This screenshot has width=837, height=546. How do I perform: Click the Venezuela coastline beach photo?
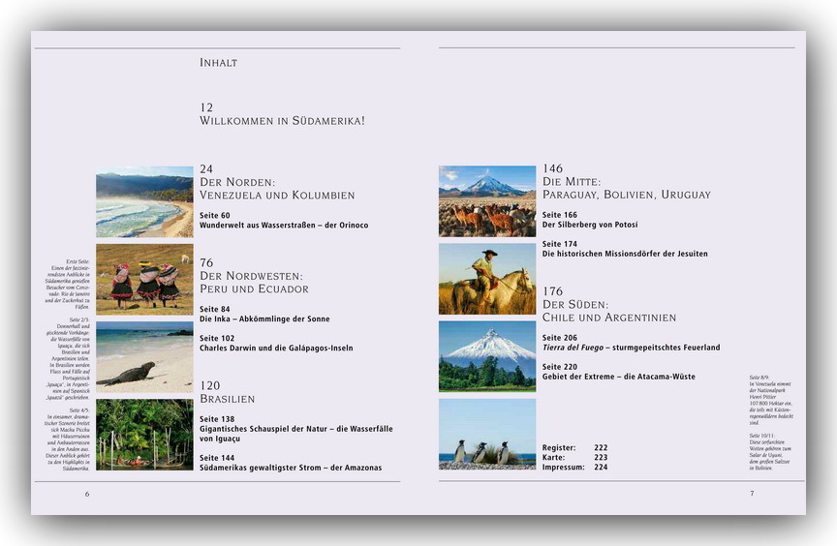point(144,201)
